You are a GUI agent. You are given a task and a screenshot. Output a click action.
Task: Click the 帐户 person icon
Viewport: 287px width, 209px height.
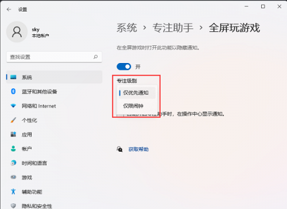click(x=13, y=148)
